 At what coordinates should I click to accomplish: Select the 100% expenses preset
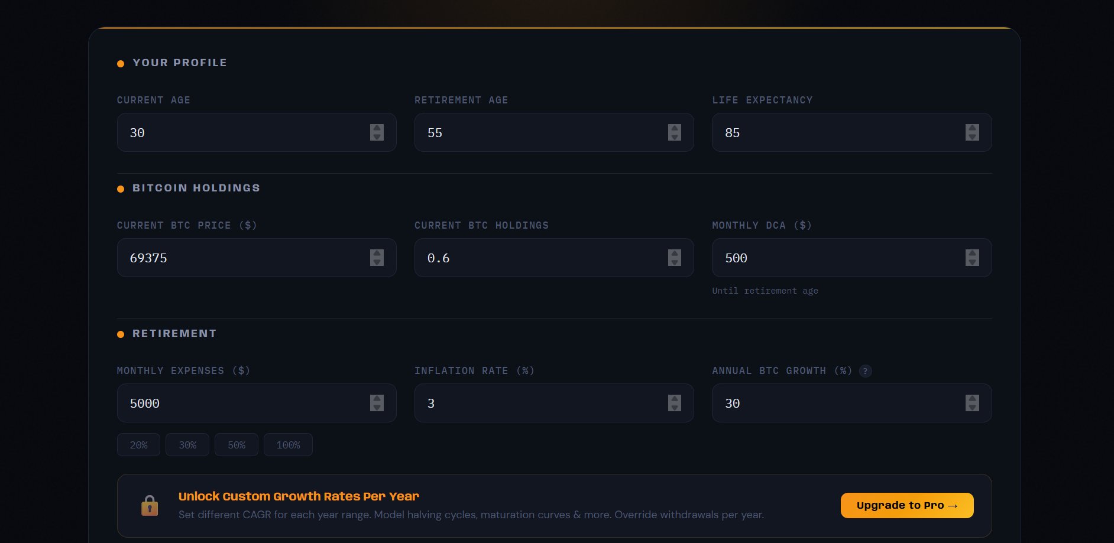click(288, 444)
